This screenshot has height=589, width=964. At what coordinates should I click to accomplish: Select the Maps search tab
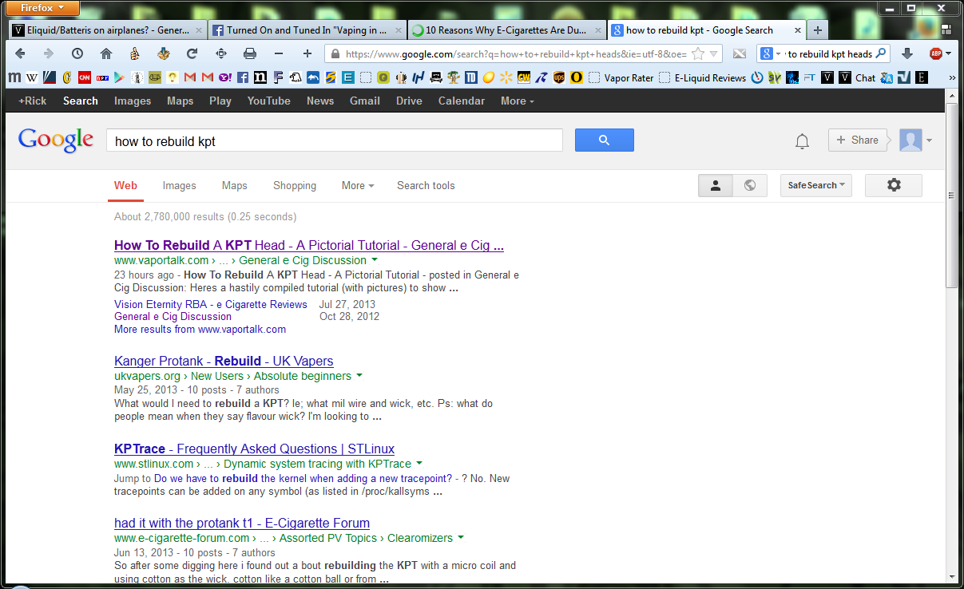point(234,185)
